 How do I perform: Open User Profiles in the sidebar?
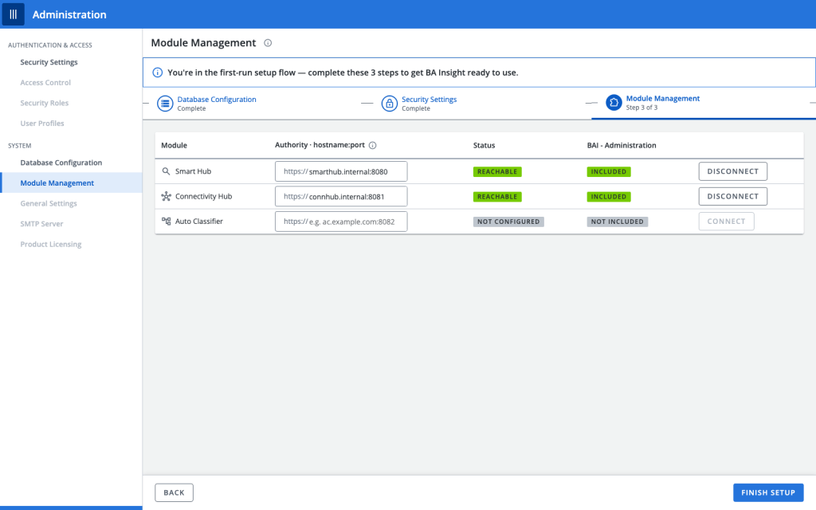(42, 124)
